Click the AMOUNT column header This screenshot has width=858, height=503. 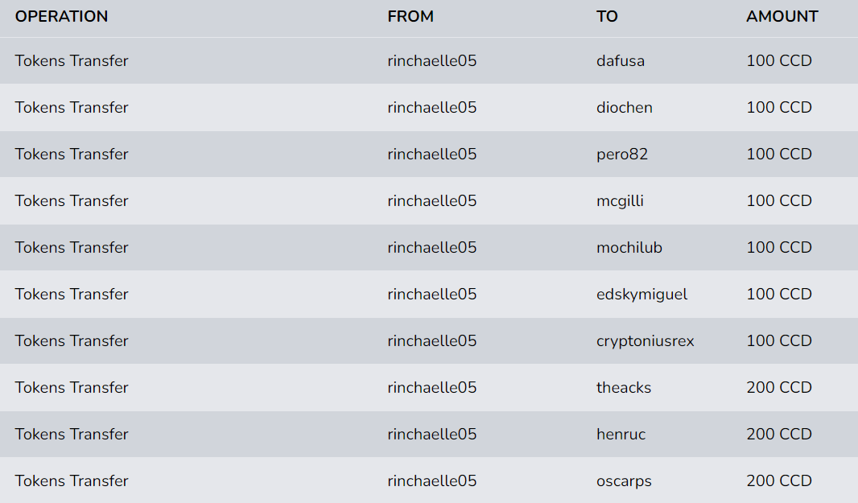[782, 16]
